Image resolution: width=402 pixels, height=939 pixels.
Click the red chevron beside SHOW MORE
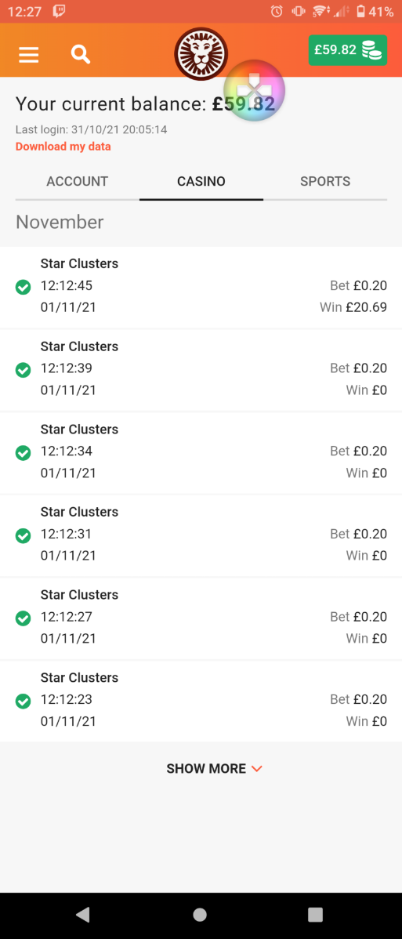click(x=257, y=769)
